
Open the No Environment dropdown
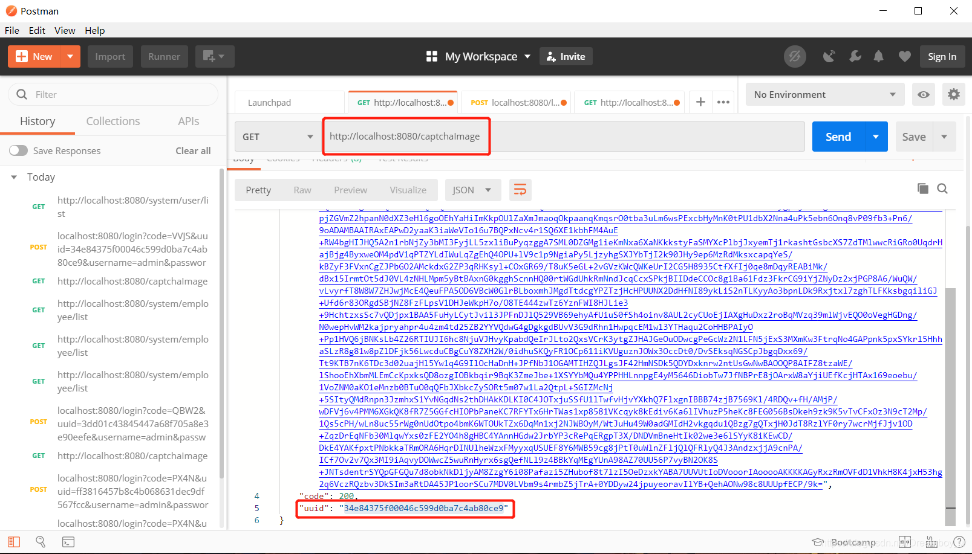(x=825, y=95)
